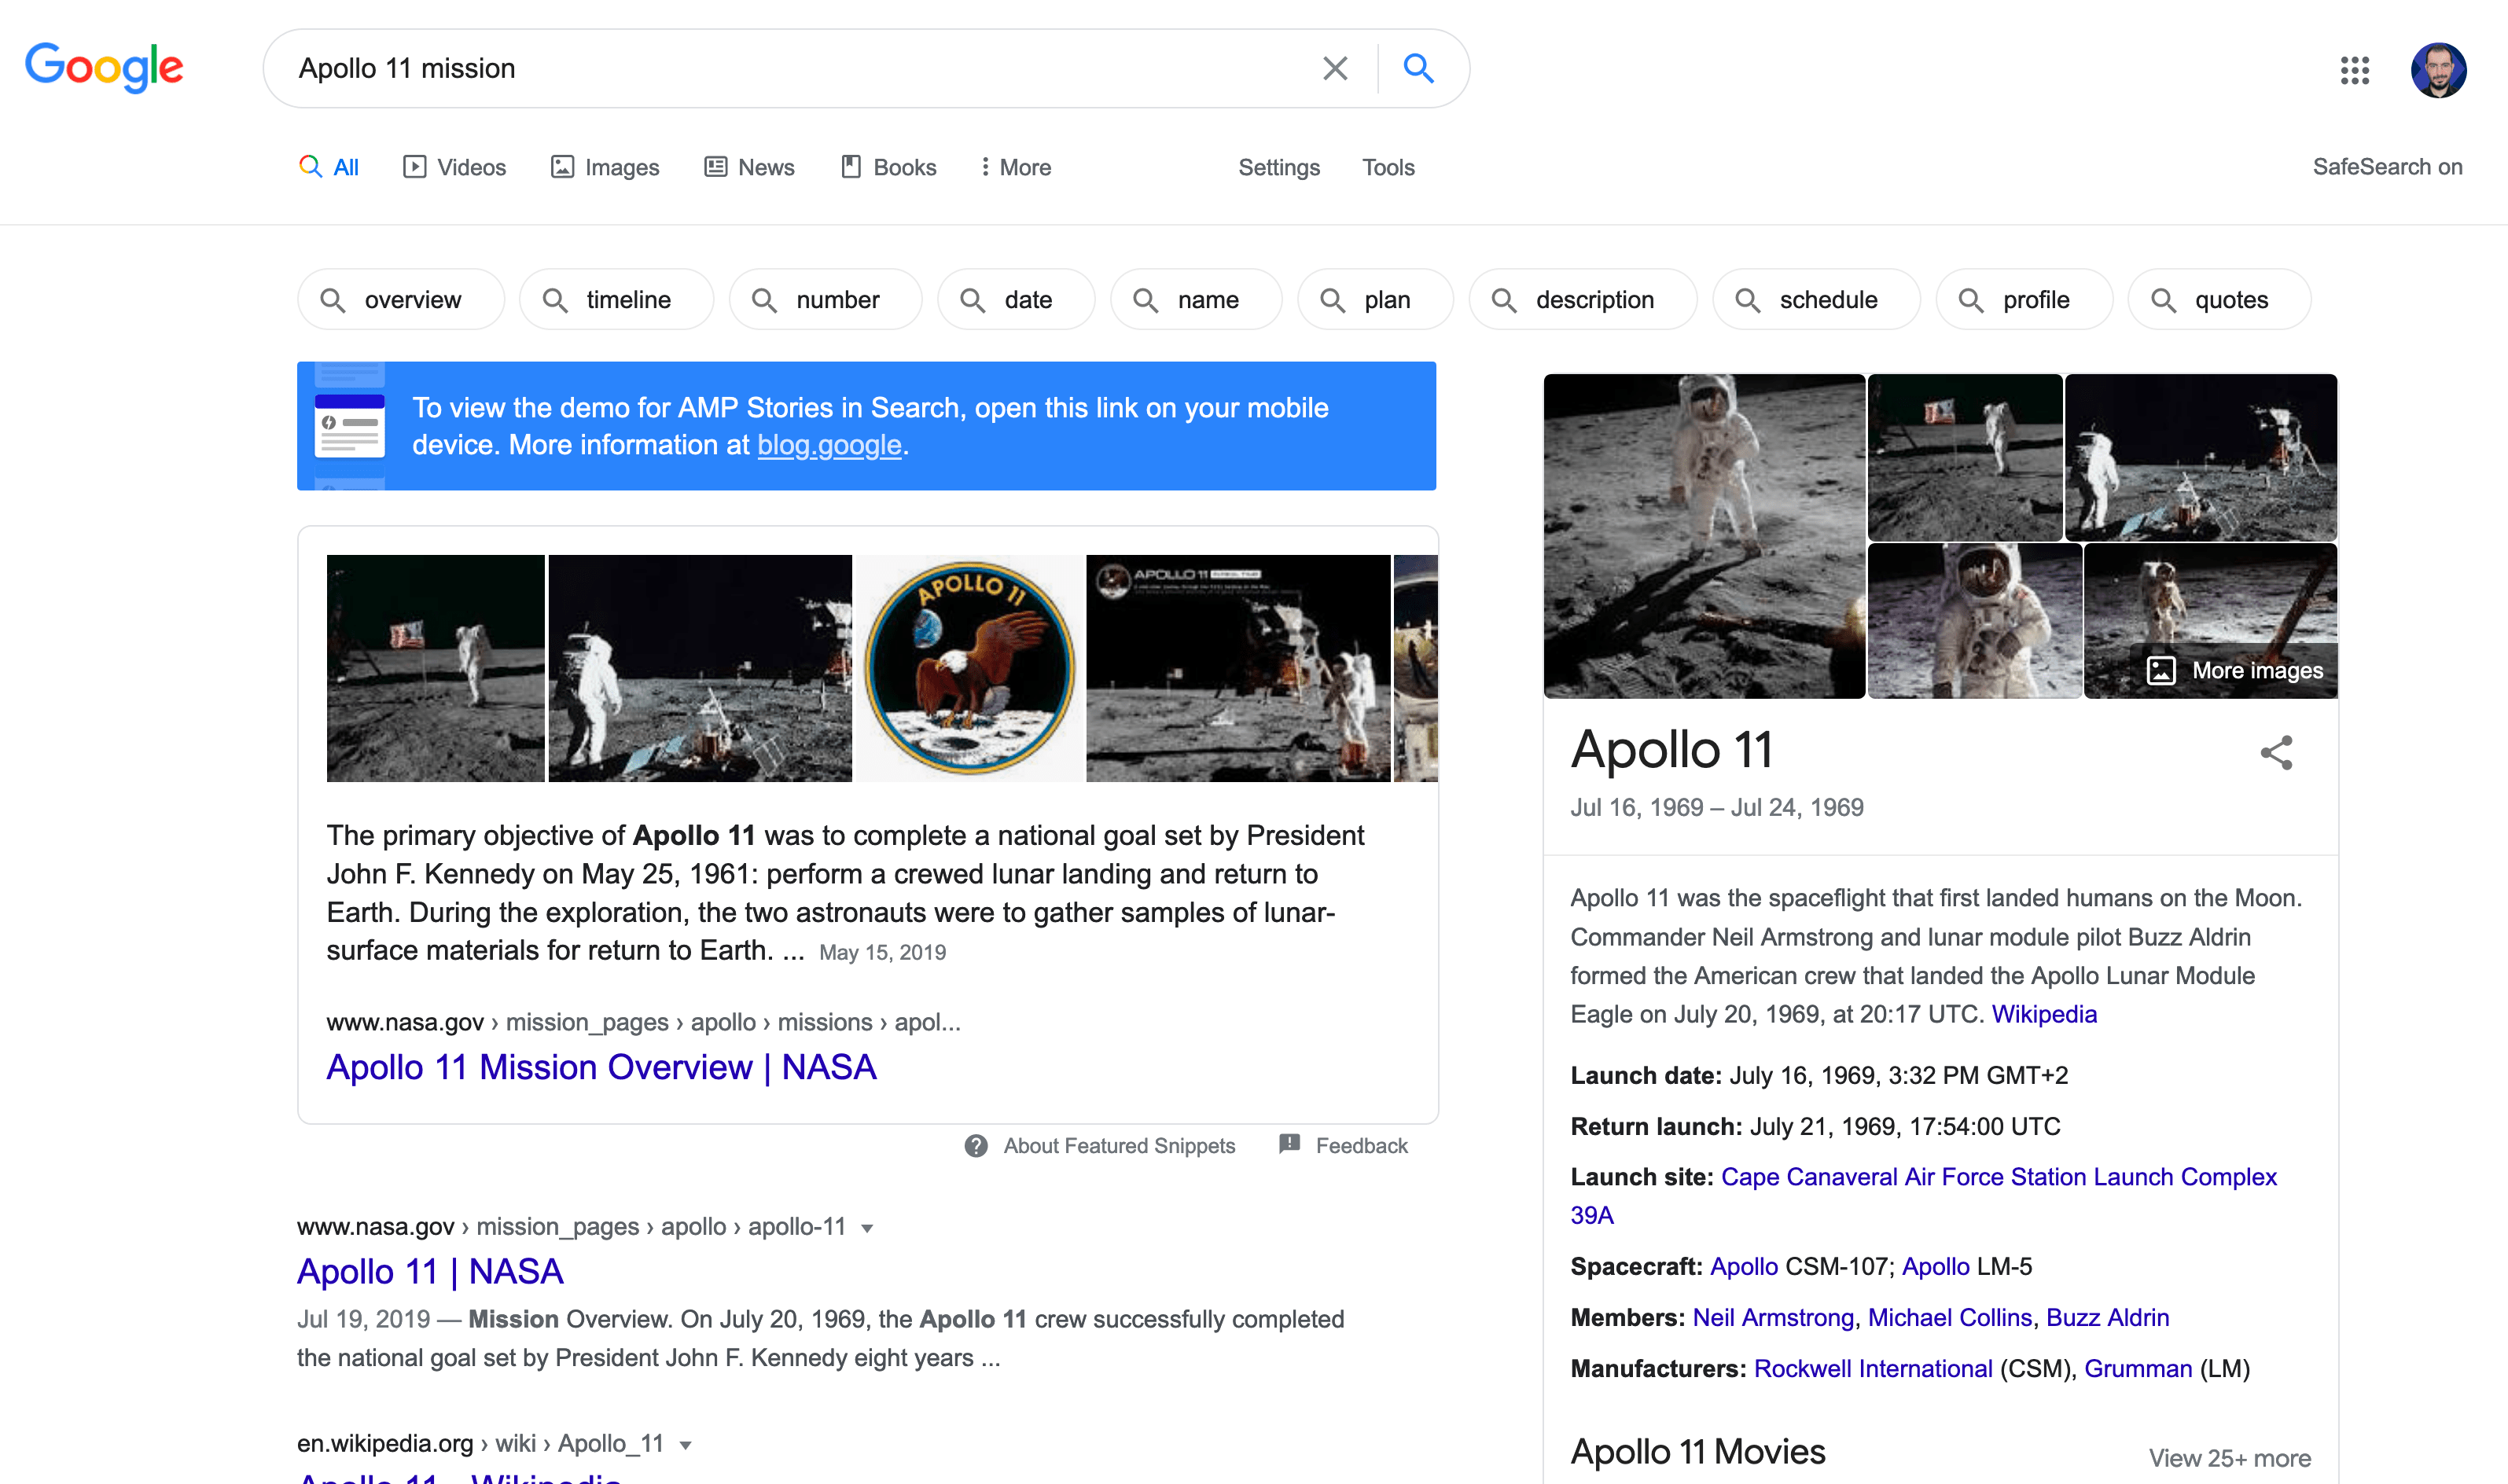2508x1484 pixels.
Task: Open the account profile avatar
Action: [2438, 69]
